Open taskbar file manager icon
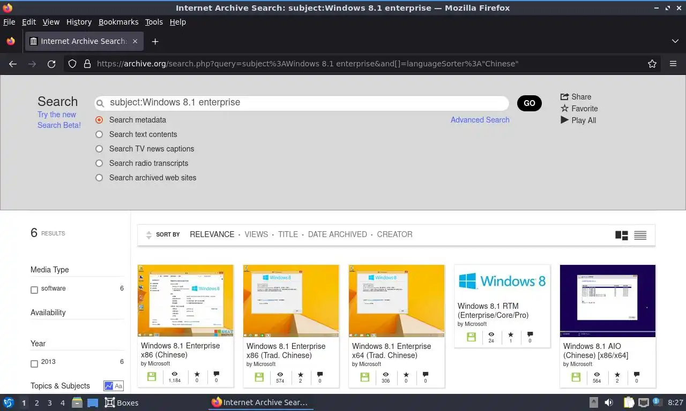This screenshot has width=686, height=411. (77, 402)
